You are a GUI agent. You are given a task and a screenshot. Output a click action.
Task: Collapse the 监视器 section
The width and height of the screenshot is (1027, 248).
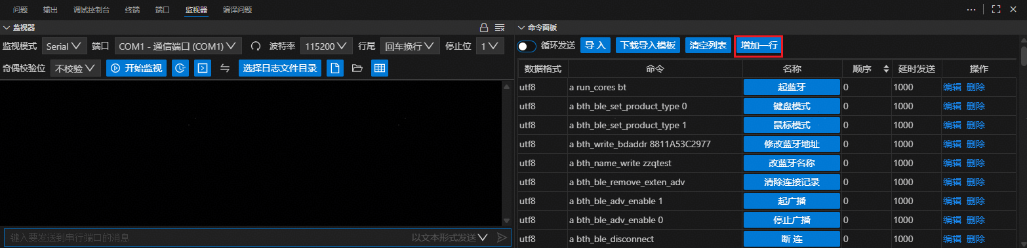click(7, 27)
